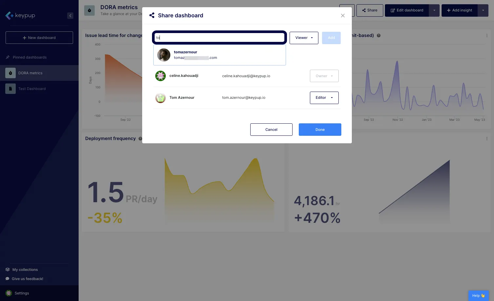Open My collections via its stack icon
Screen dimensions: 494x301
click(7, 269)
